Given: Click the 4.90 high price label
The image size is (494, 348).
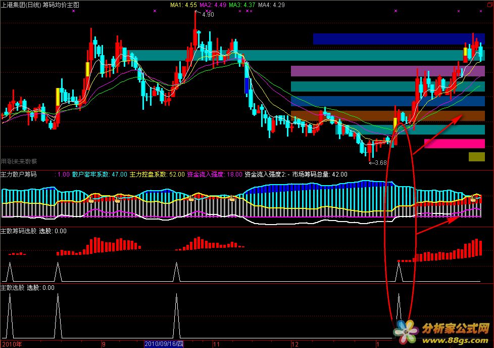Looking at the screenshot, I should point(208,15).
